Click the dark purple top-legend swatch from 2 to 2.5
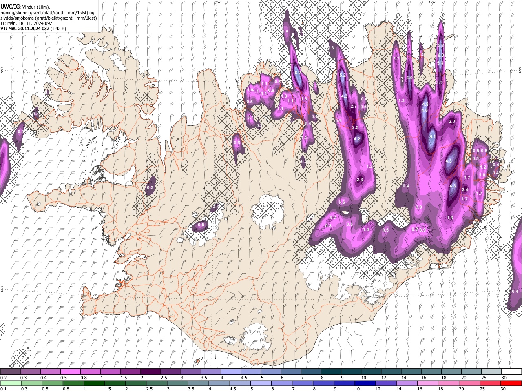 tap(150, 372)
